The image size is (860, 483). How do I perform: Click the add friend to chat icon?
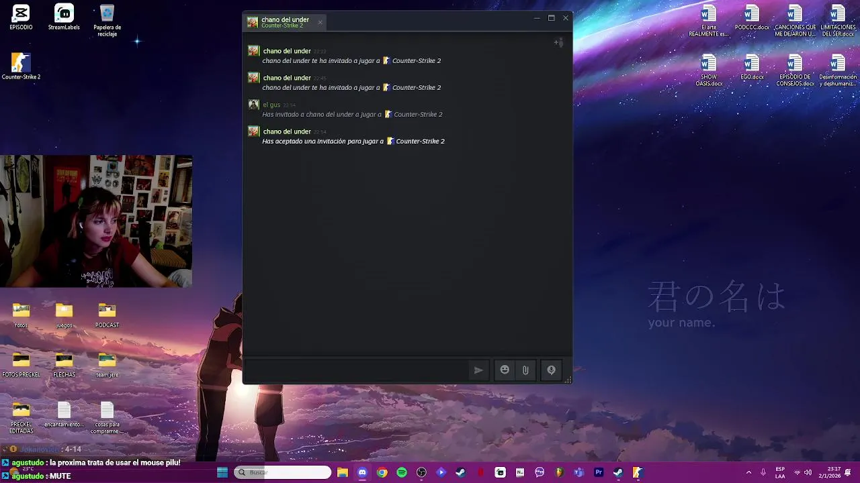(558, 43)
